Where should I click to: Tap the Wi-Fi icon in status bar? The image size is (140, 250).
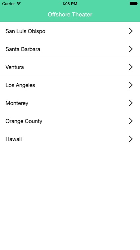point(19,3)
